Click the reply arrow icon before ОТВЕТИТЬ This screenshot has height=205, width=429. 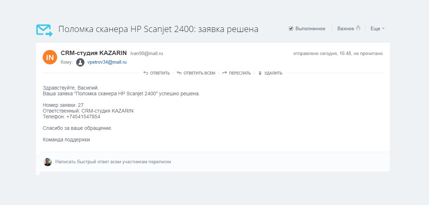pos(146,73)
